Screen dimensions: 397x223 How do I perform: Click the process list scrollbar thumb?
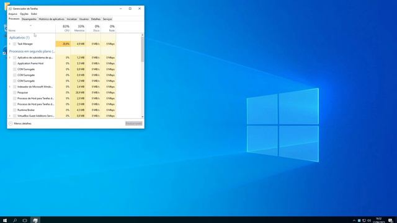click(x=142, y=50)
